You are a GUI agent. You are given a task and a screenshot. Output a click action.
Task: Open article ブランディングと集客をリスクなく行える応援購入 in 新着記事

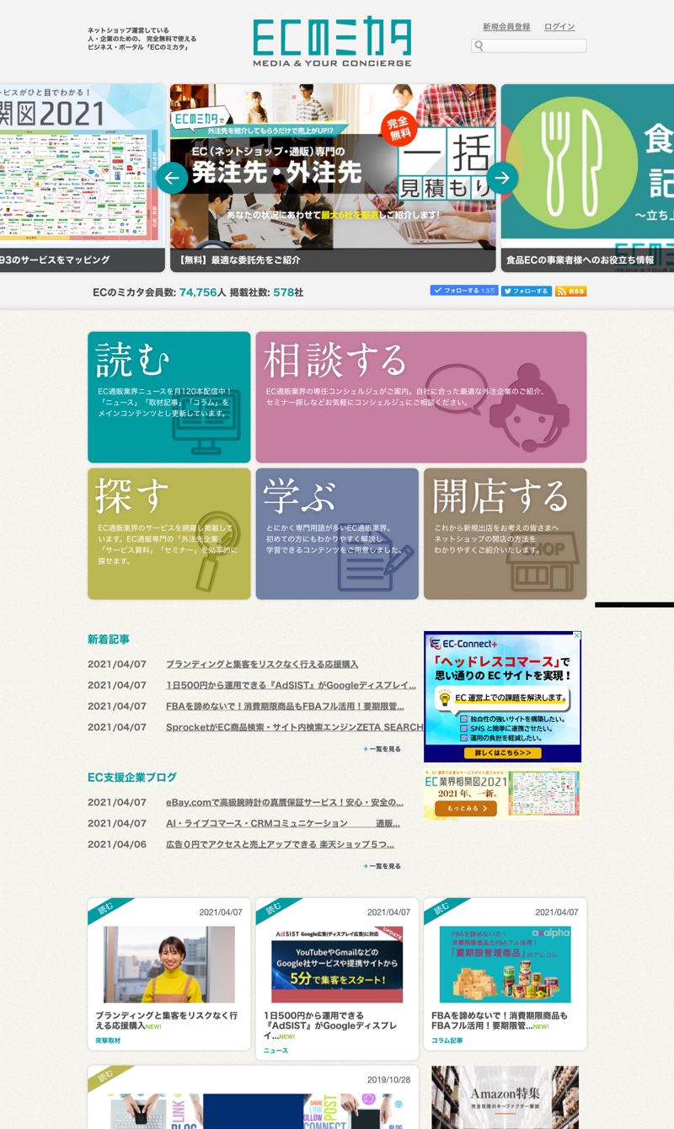[262, 664]
